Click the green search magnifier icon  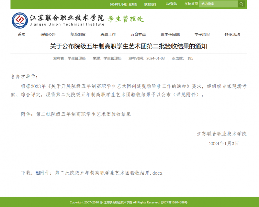[241, 4]
